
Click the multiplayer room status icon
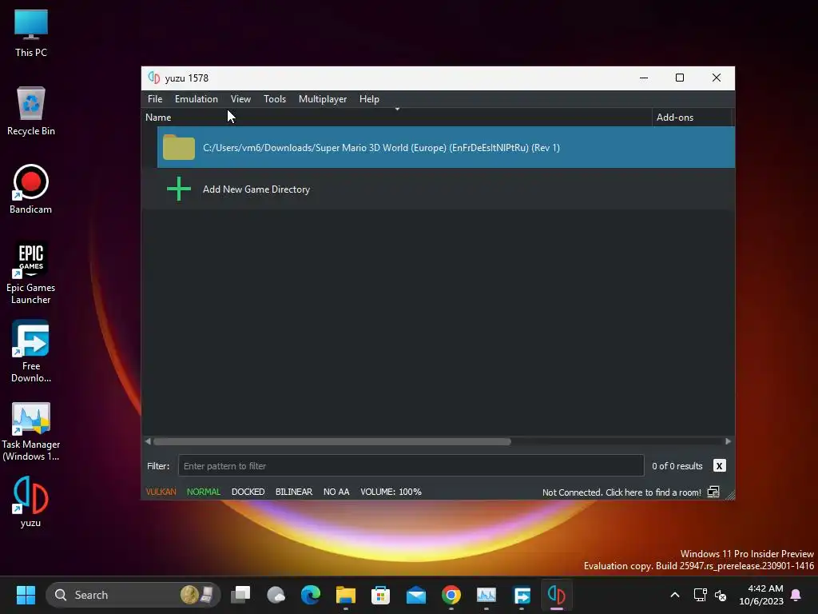[713, 492]
